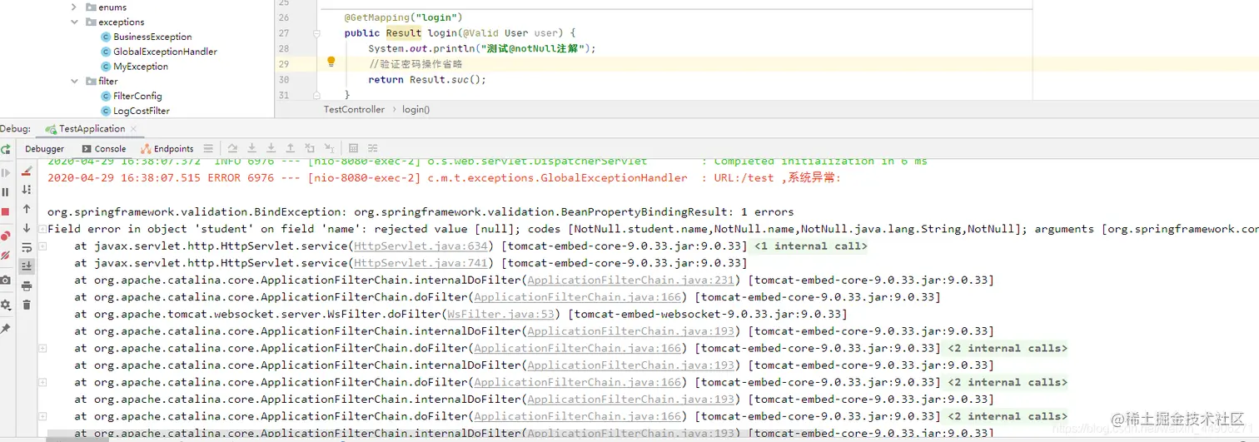Click the BindException message line in console

click(x=420, y=212)
